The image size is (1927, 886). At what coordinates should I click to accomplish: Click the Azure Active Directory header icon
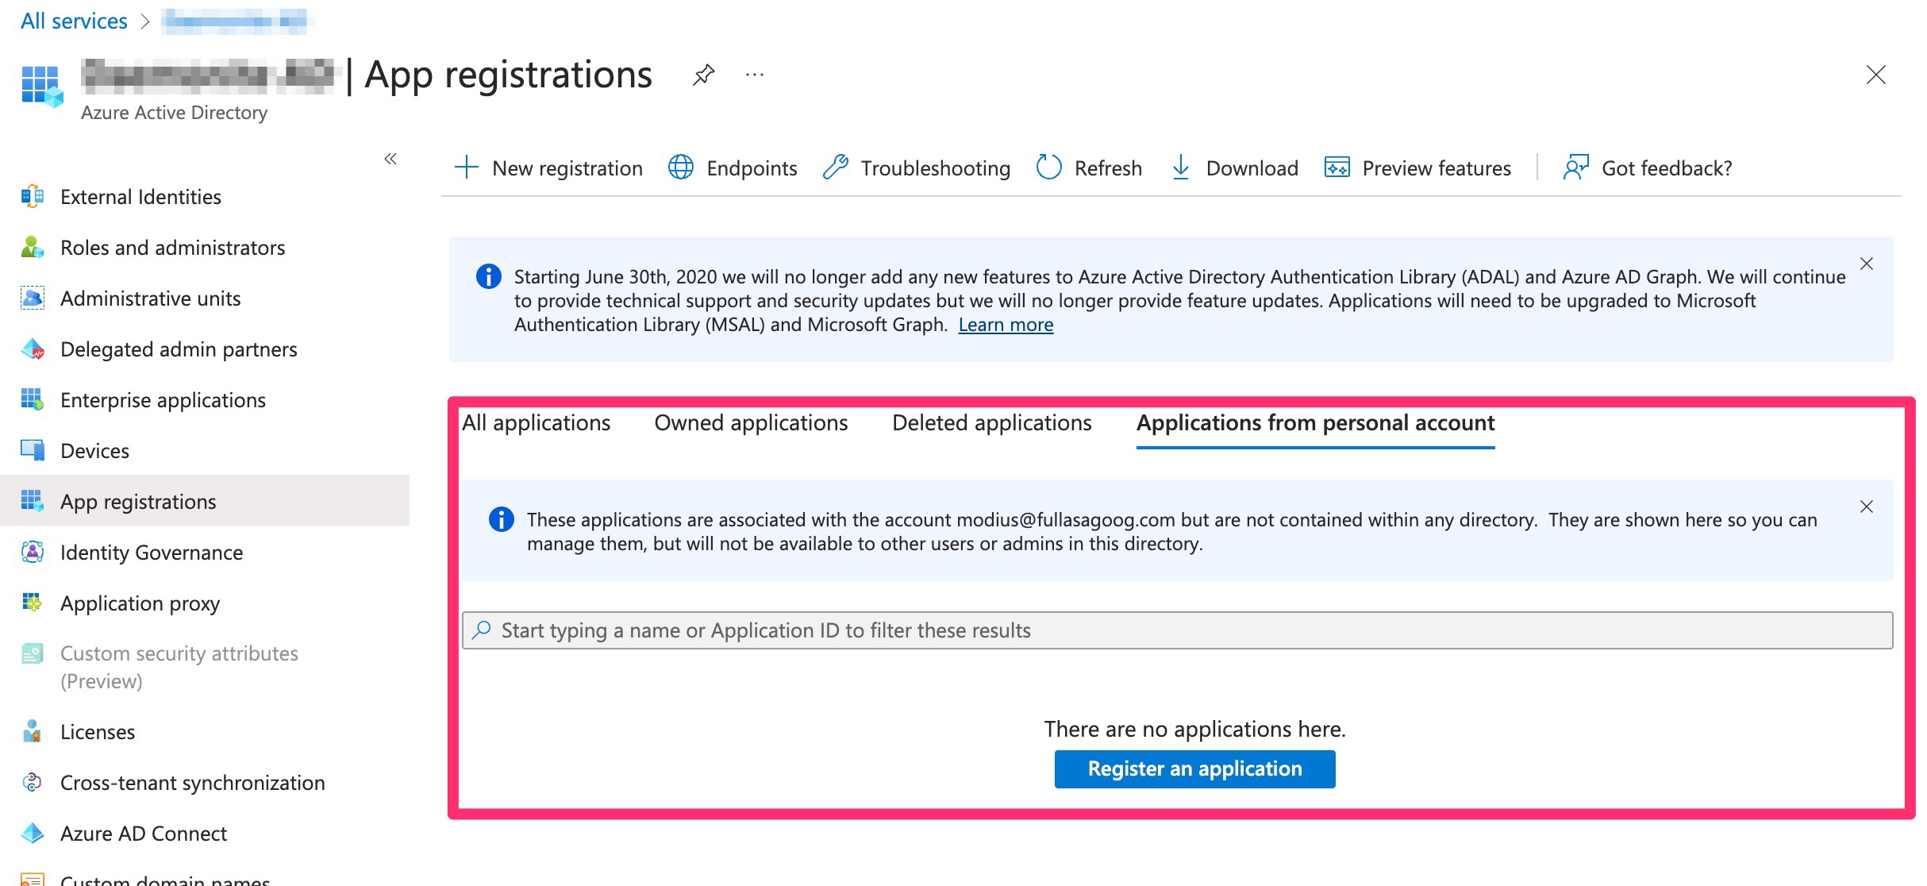click(x=42, y=87)
